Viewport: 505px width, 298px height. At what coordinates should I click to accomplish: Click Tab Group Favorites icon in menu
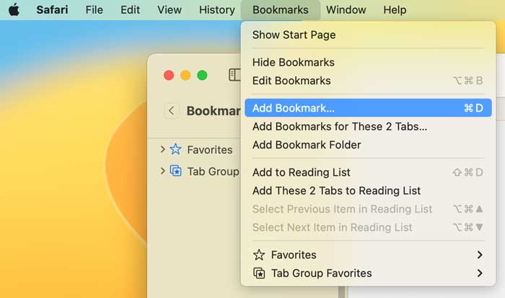click(258, 274)
